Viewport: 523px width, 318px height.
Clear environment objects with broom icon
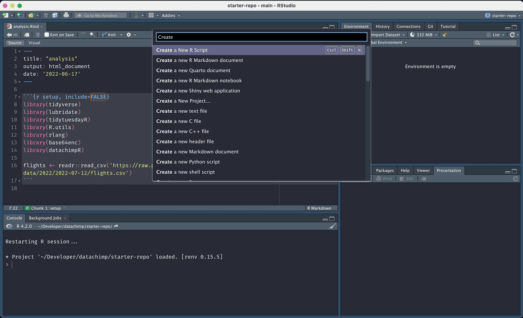coord(445,35)
